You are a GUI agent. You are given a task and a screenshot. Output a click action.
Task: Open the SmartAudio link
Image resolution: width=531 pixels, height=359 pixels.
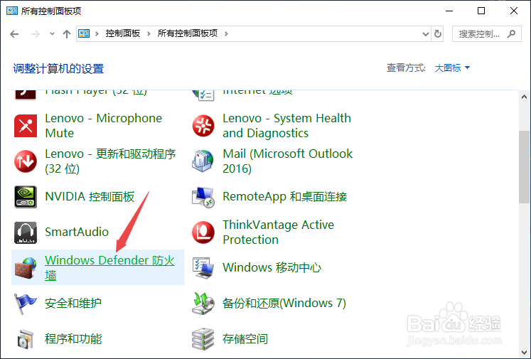77,232
